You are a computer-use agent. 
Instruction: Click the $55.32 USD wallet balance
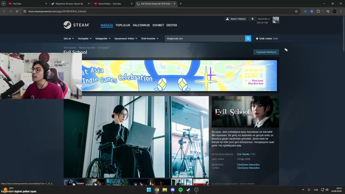(263, 23)
